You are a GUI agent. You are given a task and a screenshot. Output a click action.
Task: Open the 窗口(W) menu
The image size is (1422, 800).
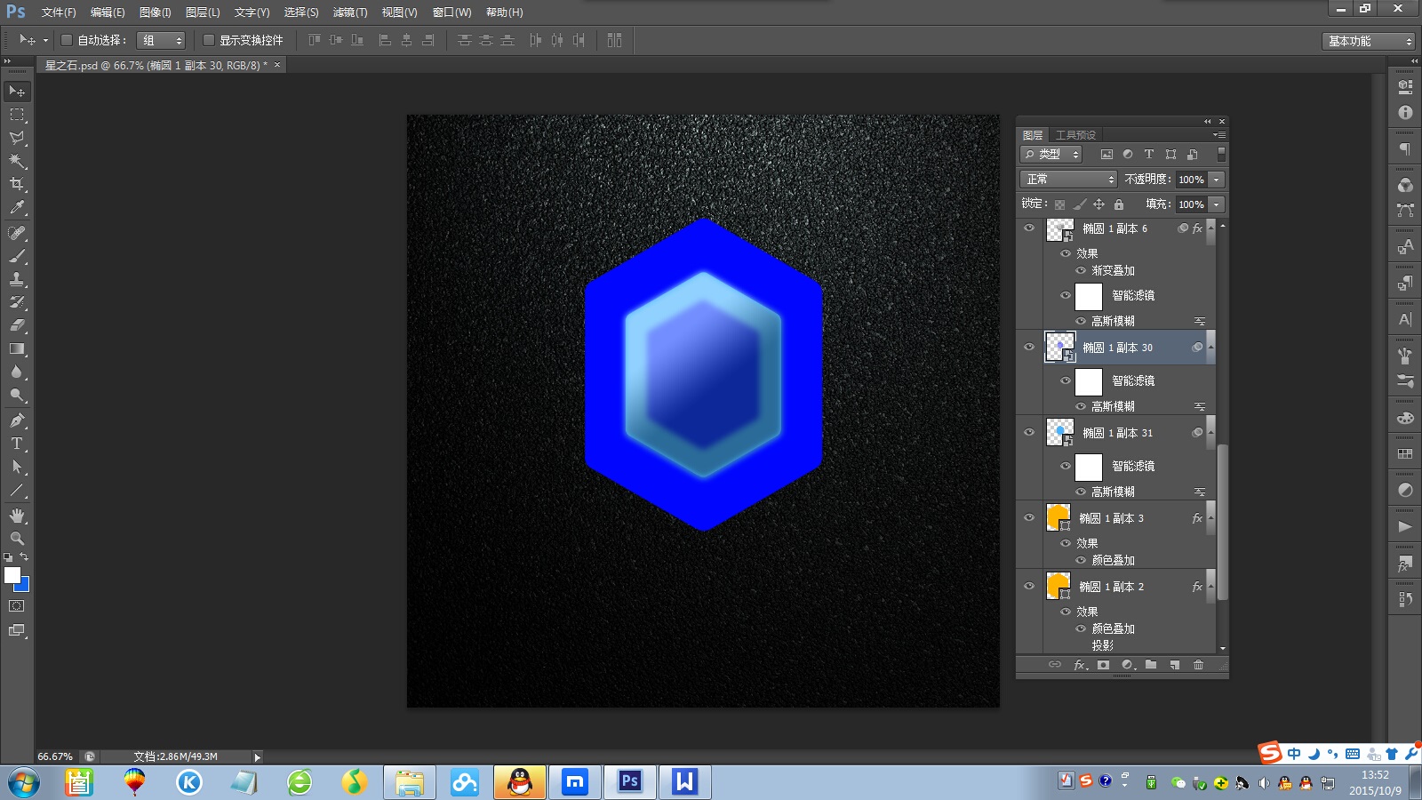pos(452,12)
